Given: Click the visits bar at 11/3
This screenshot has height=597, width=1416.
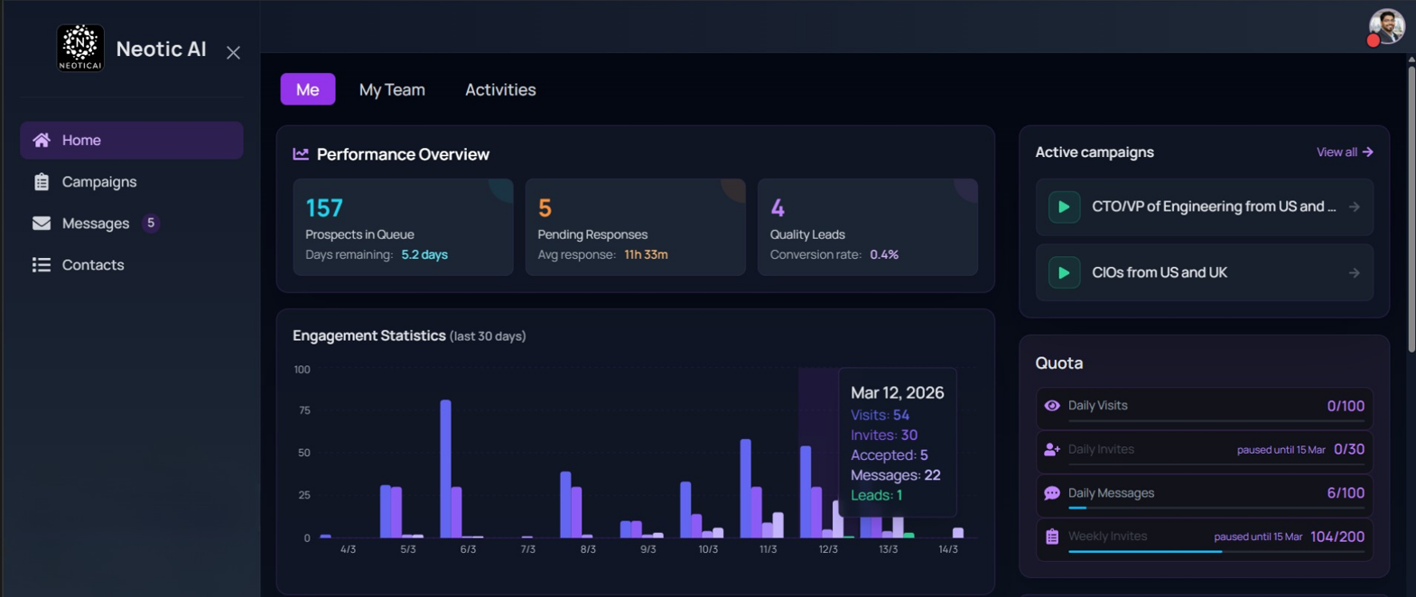Looking at the screenshot, I should point(746,489).
